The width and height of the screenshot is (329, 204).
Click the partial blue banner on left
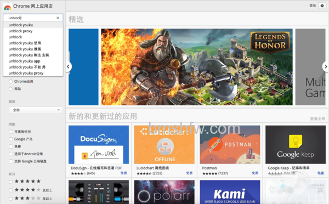tap(83, 67)
